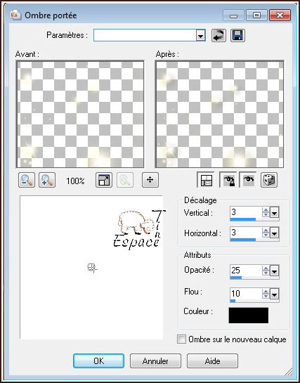Open the Paramètres preset dropdown

(200, 37)
